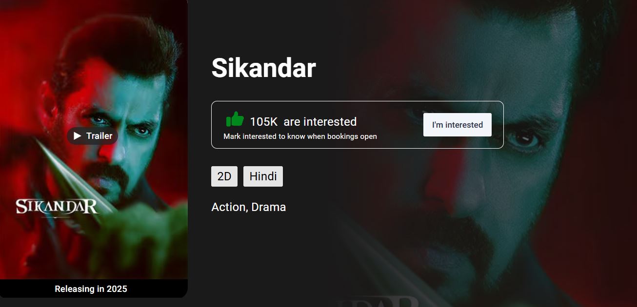Click the play triangle icon beside Trailer
This screenshot has width=637, height=307.
tap(77, 136)
